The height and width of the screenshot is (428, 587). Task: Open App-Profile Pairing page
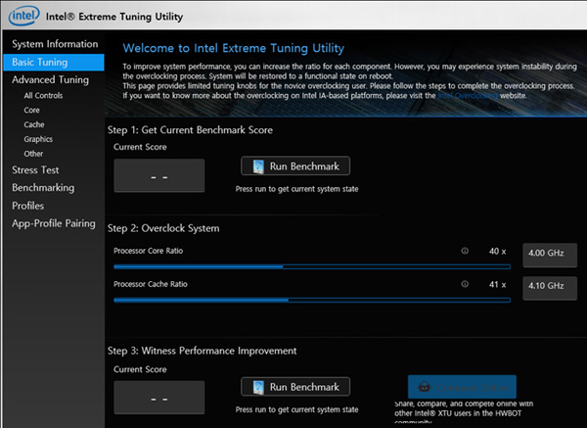(54, 223)
